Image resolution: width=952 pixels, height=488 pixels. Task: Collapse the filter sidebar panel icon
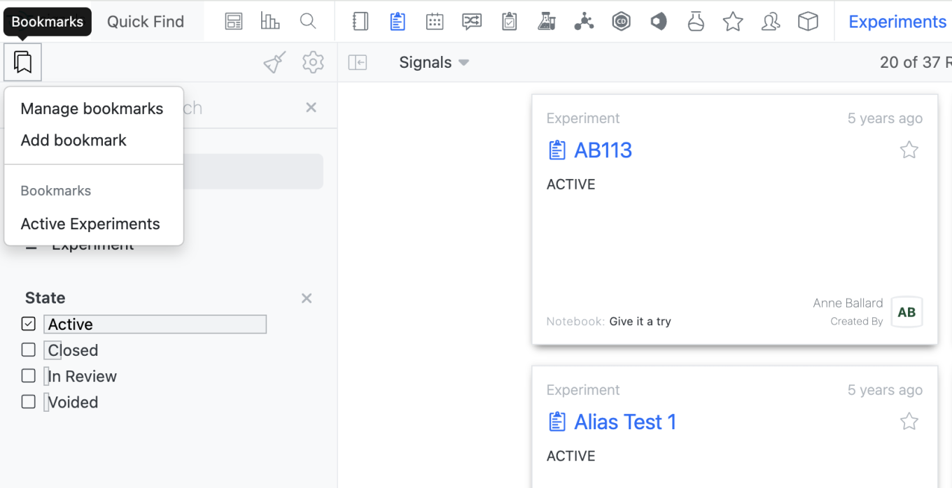(358, 62)
